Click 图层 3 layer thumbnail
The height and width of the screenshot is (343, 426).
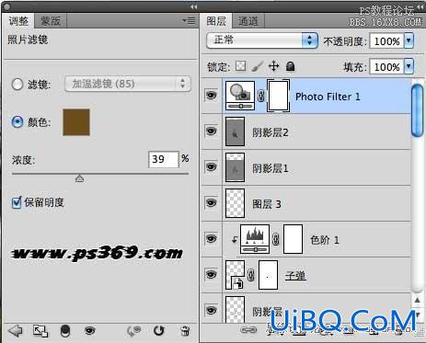point(235,203)
